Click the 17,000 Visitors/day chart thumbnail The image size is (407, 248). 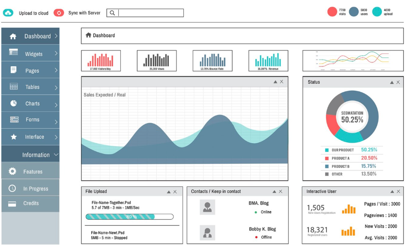pyautogui.click(x=101, y=61)
